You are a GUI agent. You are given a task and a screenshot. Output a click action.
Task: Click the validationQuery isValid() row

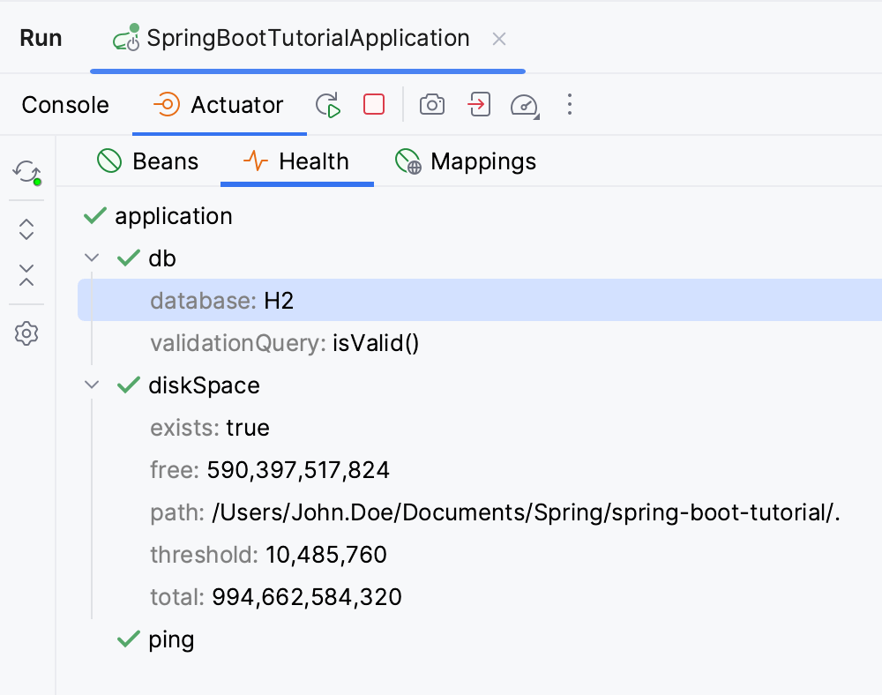pyautogui.click(x=282, y=342)
